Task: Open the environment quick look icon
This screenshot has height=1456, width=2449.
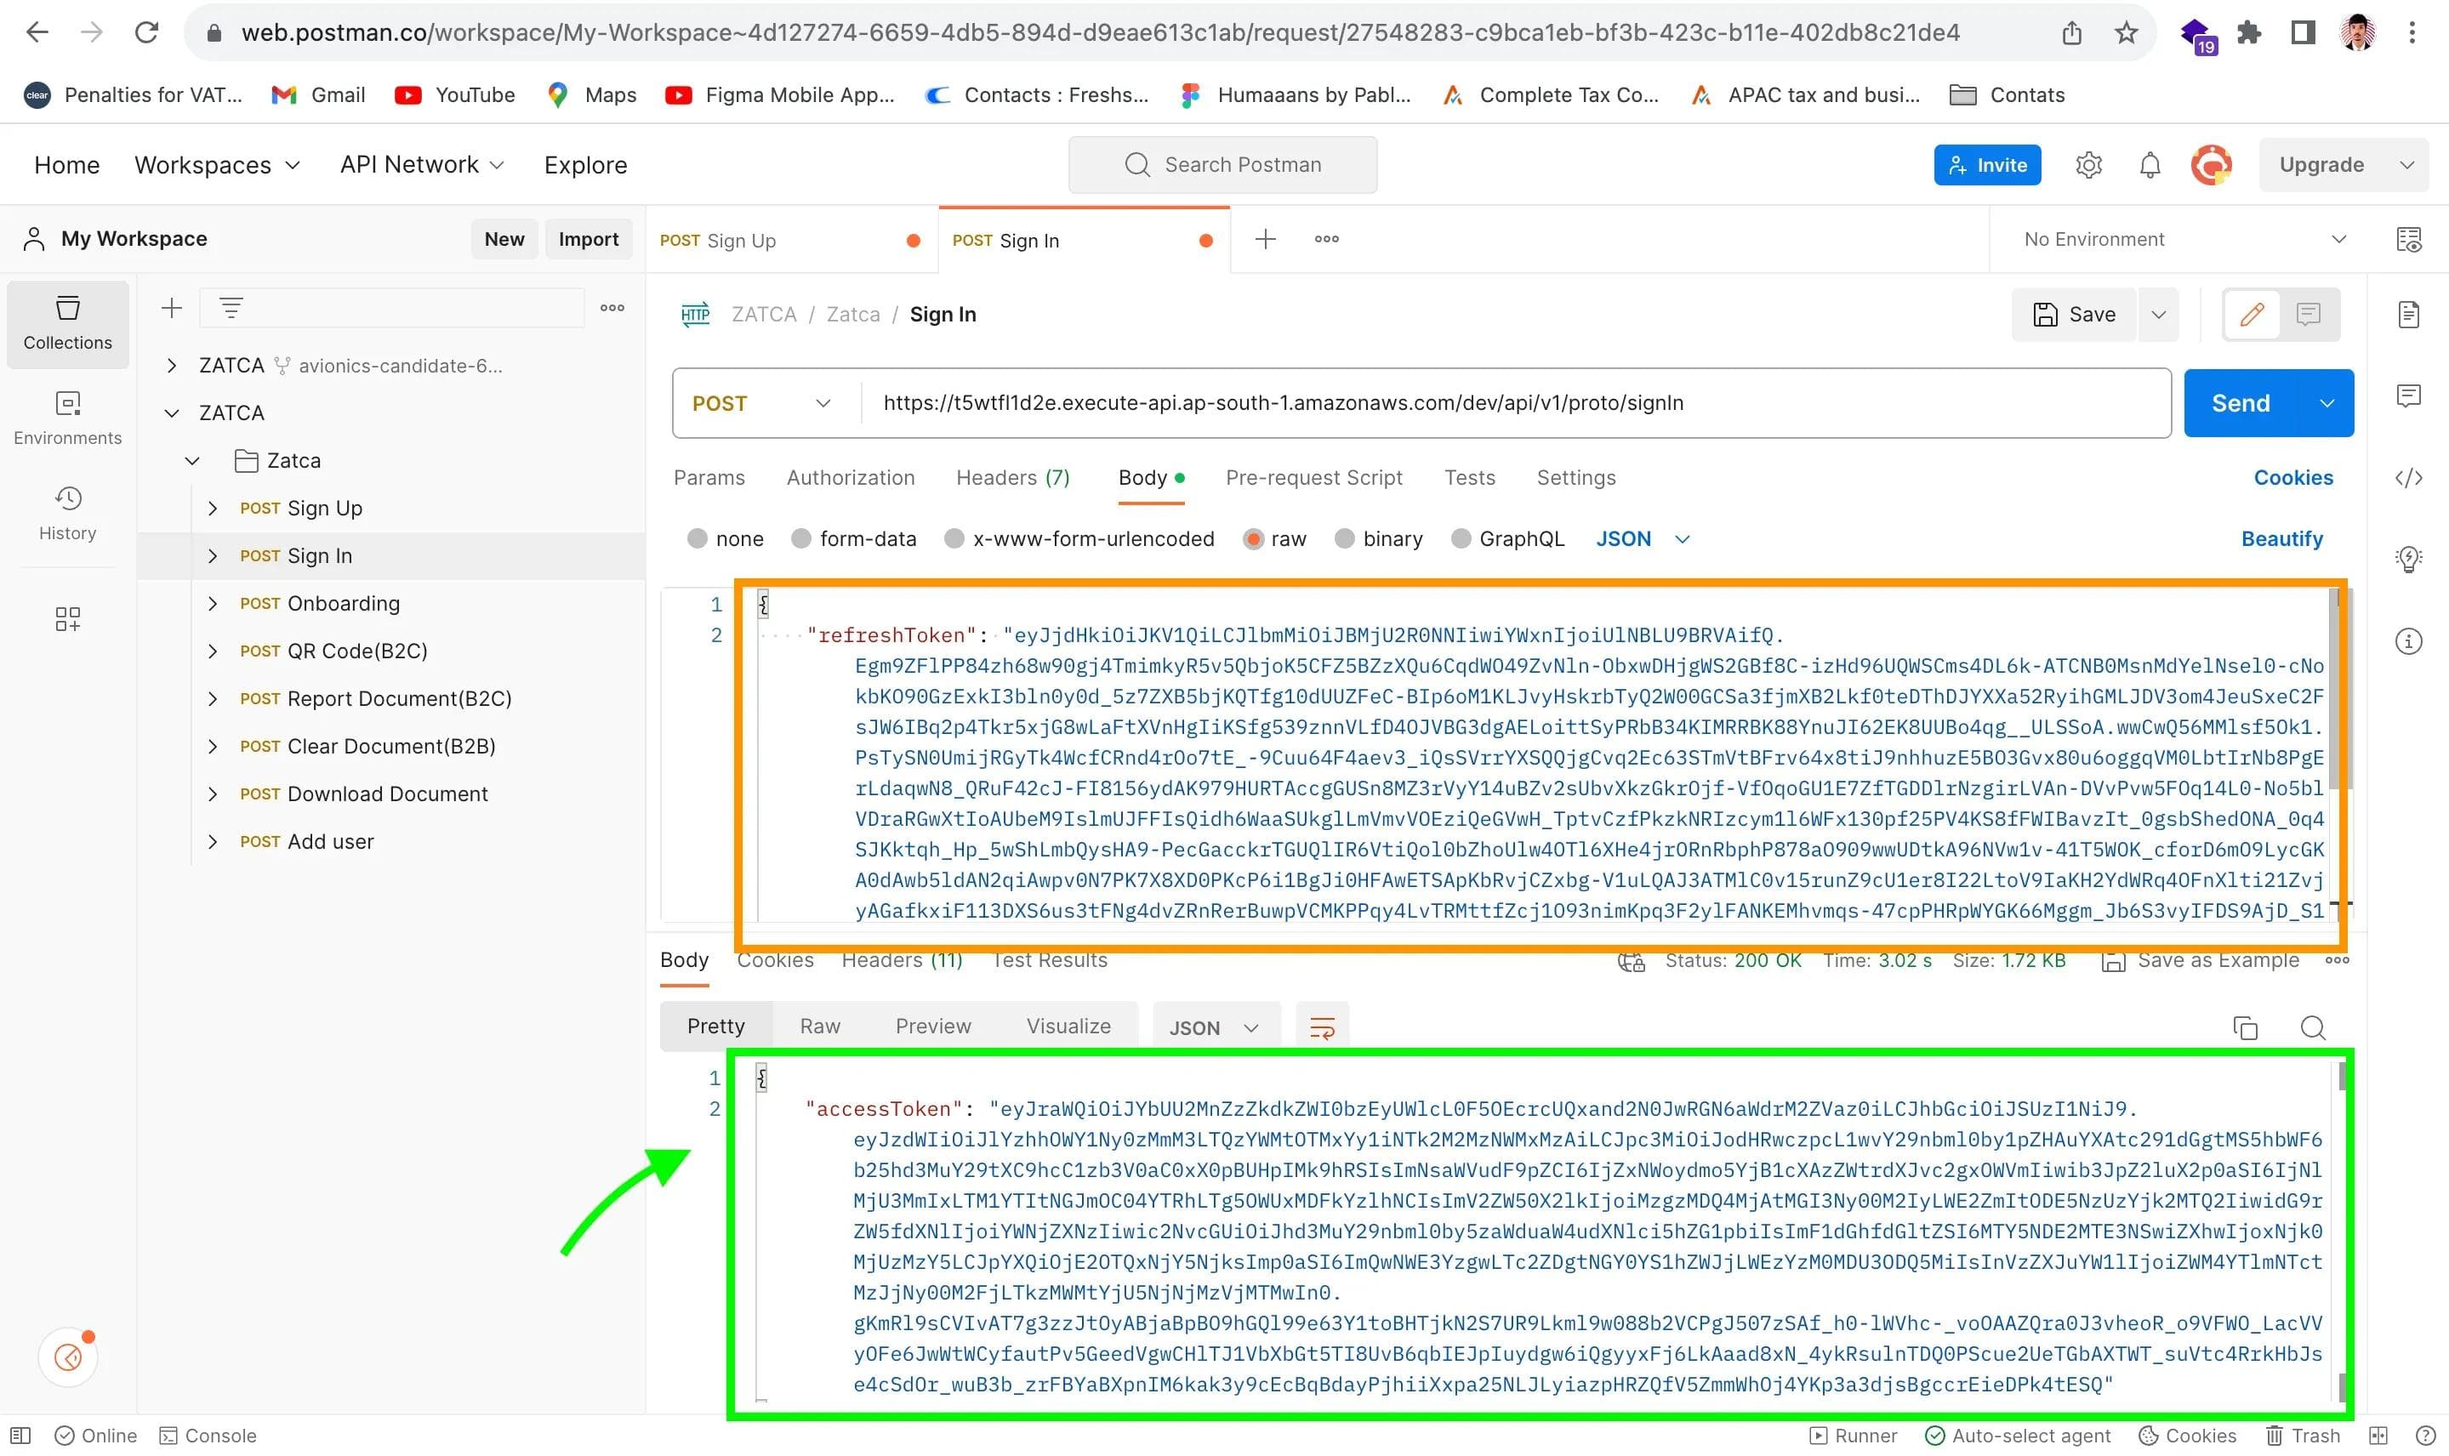Action: click(2409, 239)
